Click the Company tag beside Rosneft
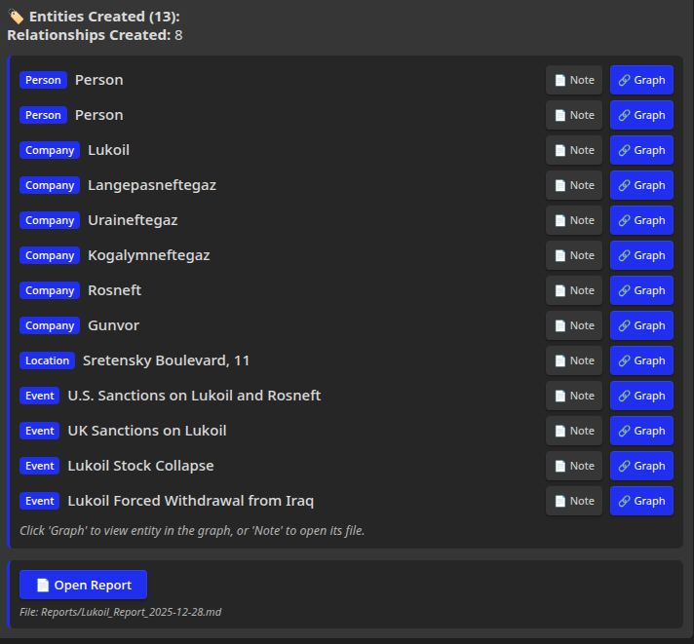 pos(50,290)
